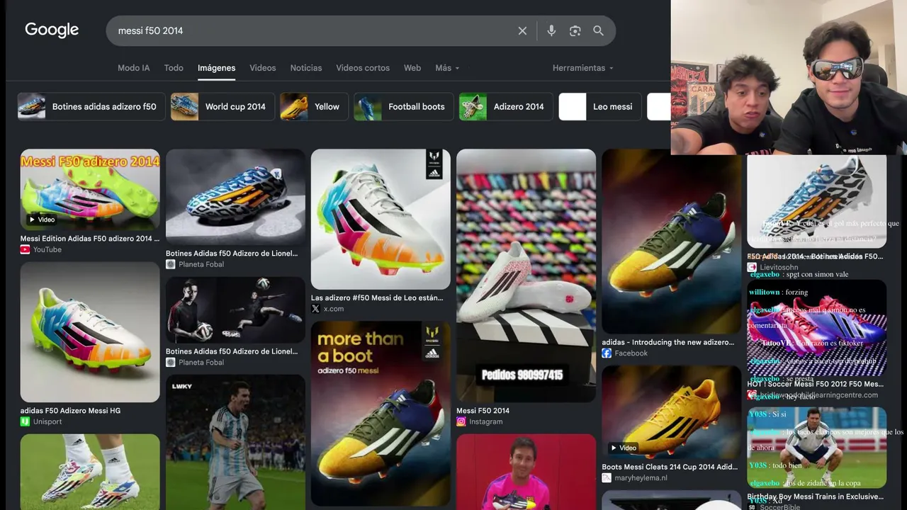Image resolution: width=907 pixels, height=510 pixels.
Task: Open Google Lens image search
Action: (575, 31)
